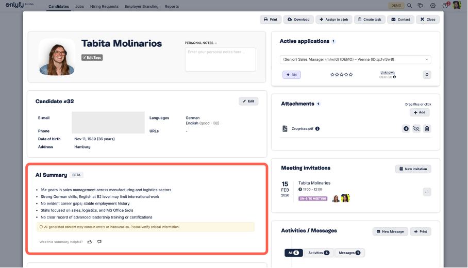
Task: Go to the Jobs menu item
Action: [x=79, y=7]
